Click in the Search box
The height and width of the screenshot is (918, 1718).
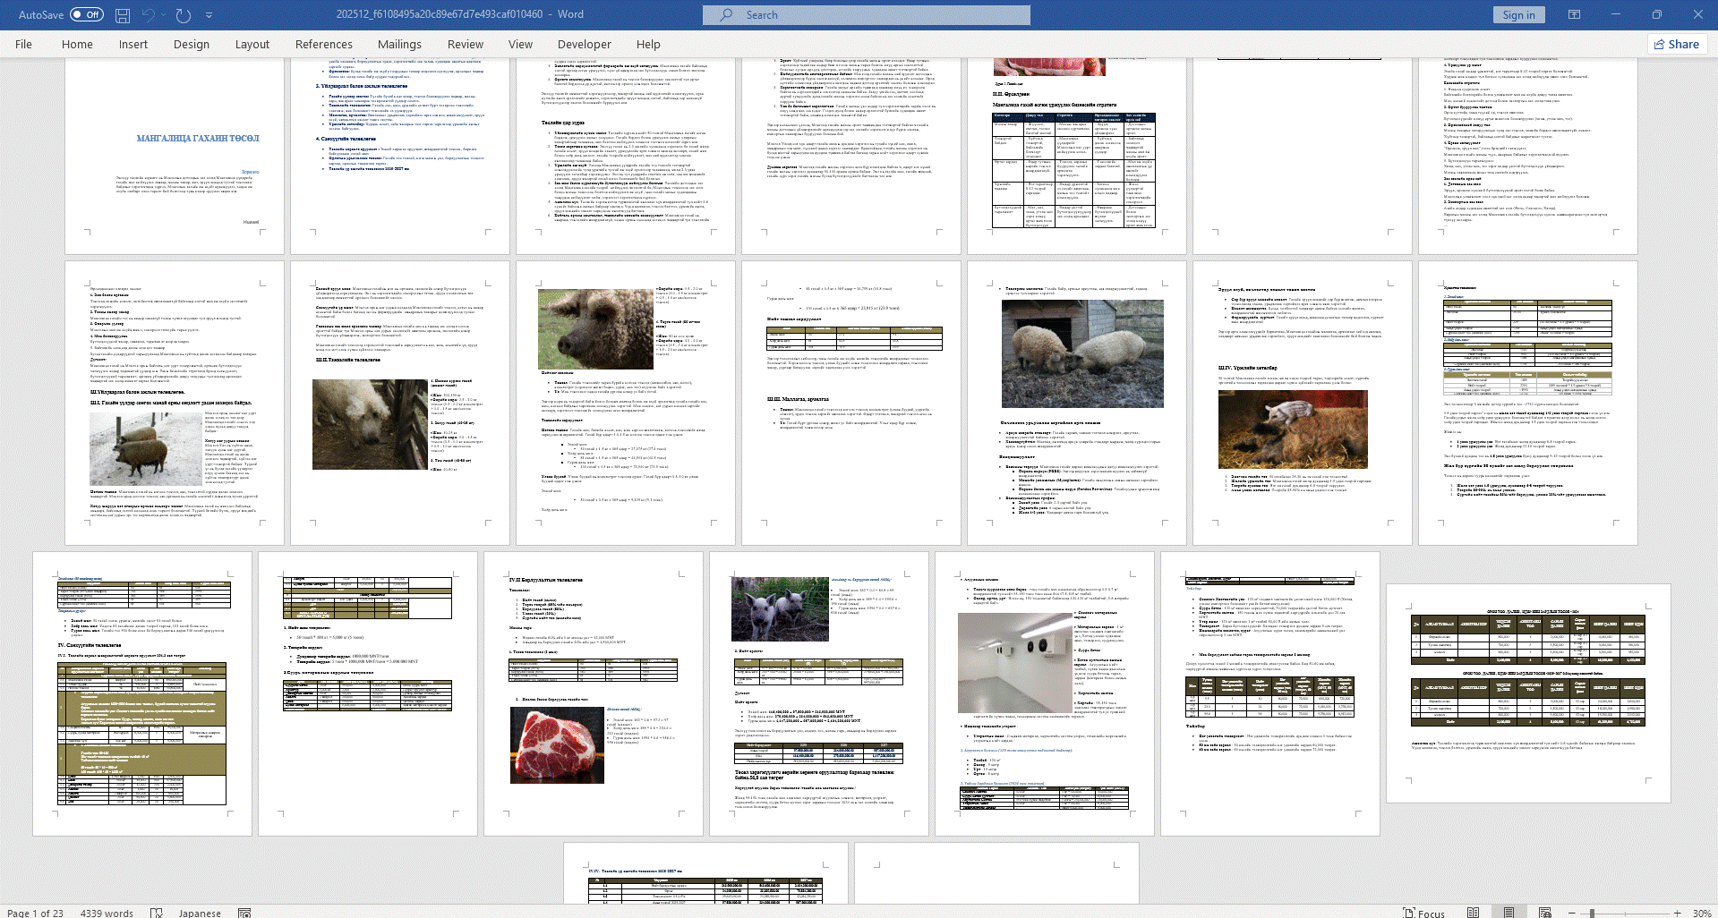click(866, 15)
